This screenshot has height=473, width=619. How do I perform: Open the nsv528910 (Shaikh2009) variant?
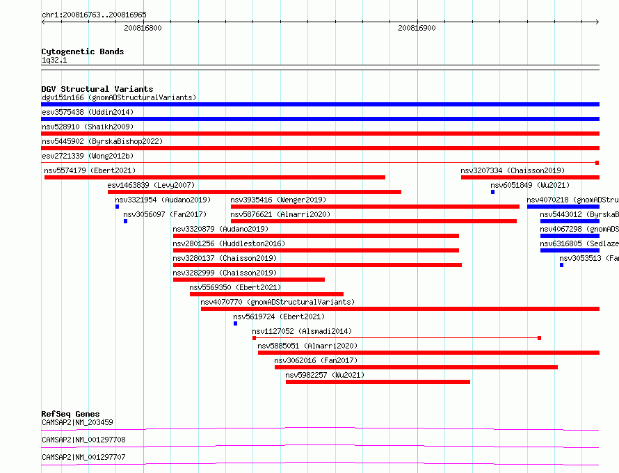click(x=88, y=127)
